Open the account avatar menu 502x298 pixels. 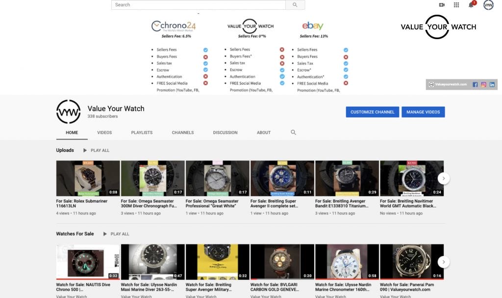click(x=488, y=5)
